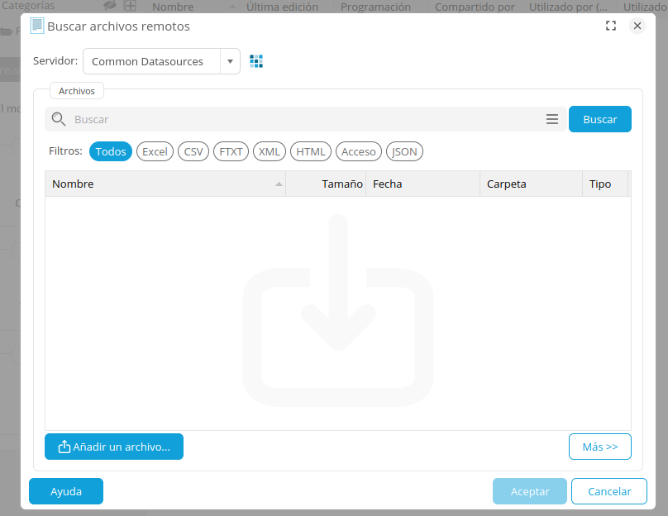Click the document icon in the dialog title

(37, 26)
